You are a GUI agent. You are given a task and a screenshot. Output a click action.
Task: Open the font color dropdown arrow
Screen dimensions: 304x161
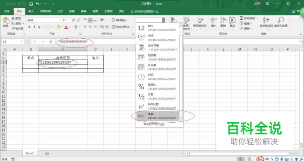(70, 27)
